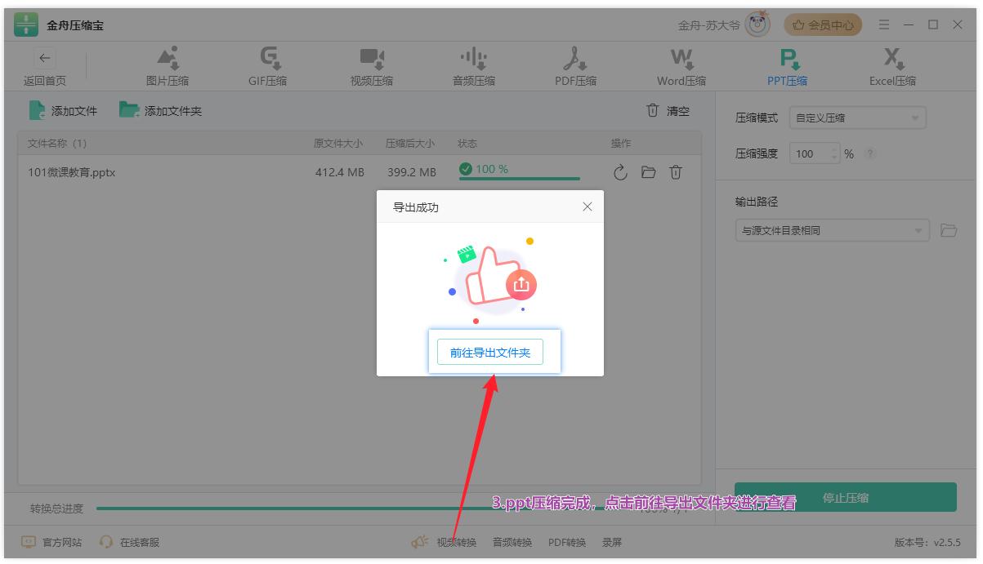Close the 导出成功 dialog

pyautogui.click(x=587, y=207)
